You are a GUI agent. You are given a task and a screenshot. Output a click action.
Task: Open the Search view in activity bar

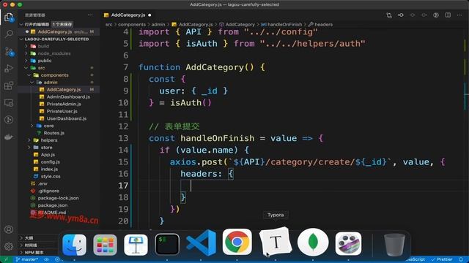pos(9,34)
